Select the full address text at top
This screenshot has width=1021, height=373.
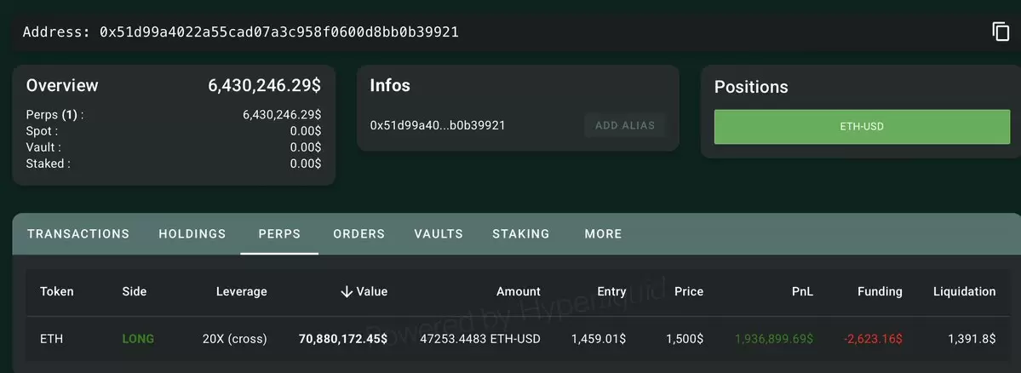279,32
